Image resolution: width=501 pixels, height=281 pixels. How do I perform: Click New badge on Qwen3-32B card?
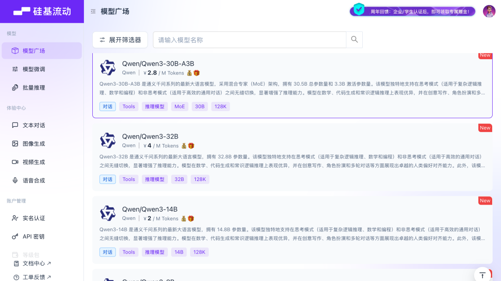pos(485,128)
